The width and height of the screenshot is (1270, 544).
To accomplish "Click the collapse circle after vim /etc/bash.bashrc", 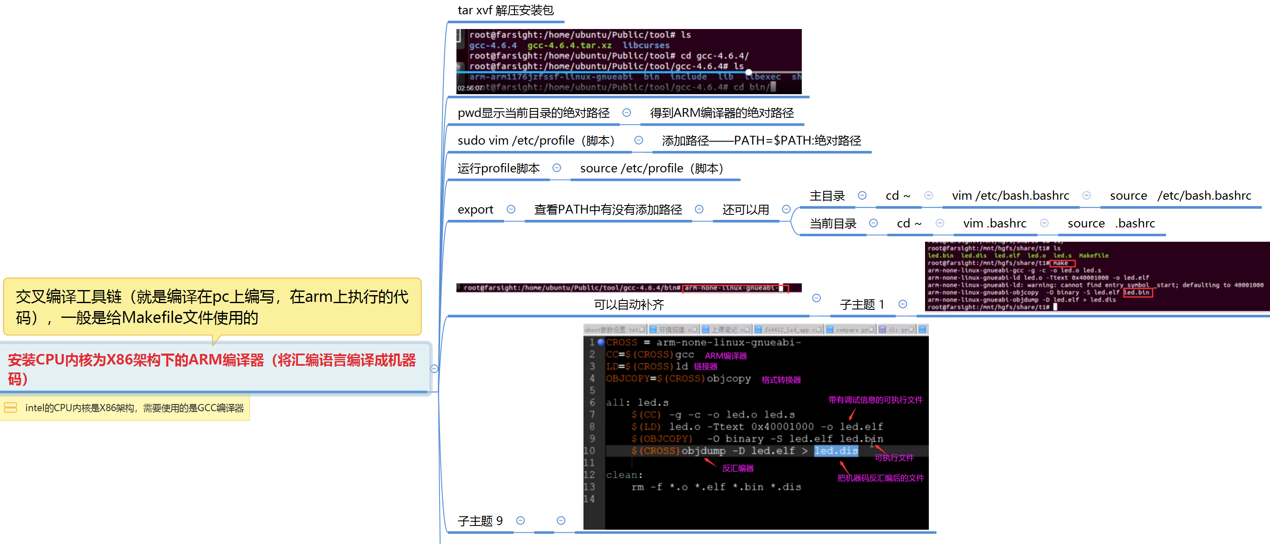I will 1086,195.
